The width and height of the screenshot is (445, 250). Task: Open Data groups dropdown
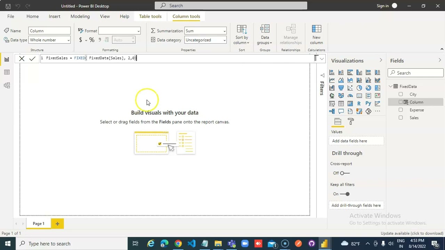[x=265, y=35]
